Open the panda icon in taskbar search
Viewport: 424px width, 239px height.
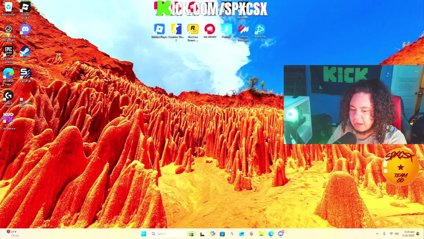[x=191, y=234]
